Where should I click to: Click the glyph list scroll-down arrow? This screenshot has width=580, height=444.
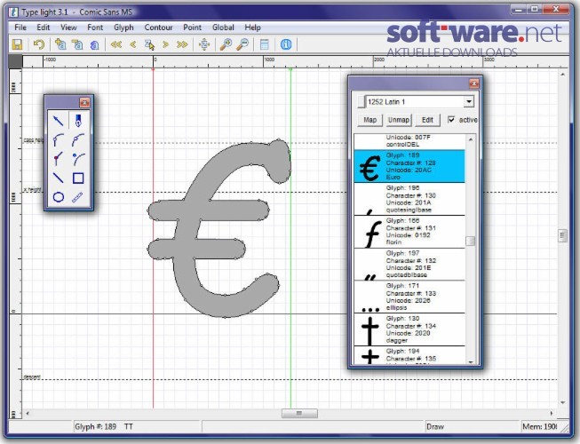471,361
